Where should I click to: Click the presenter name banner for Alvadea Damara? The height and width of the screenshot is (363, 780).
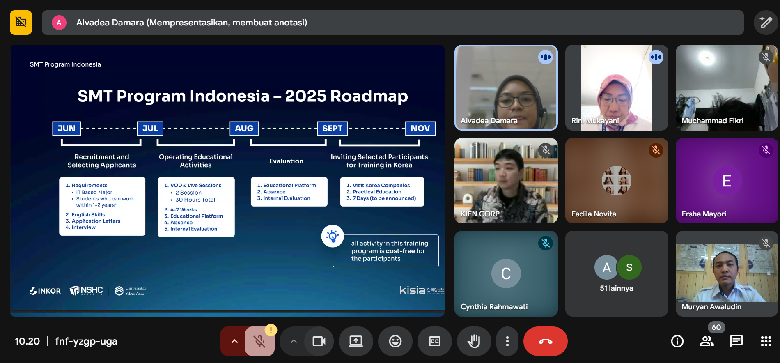(191, 23)
